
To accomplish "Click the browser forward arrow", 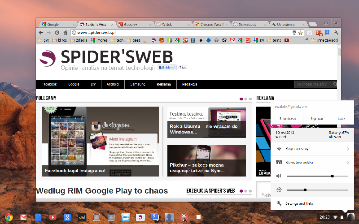I will pyautogui.click(x=49, y=33).
